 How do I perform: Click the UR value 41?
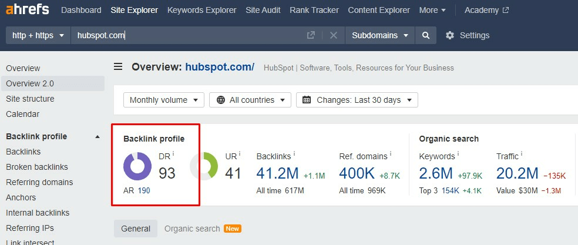(x=233, y=173)
